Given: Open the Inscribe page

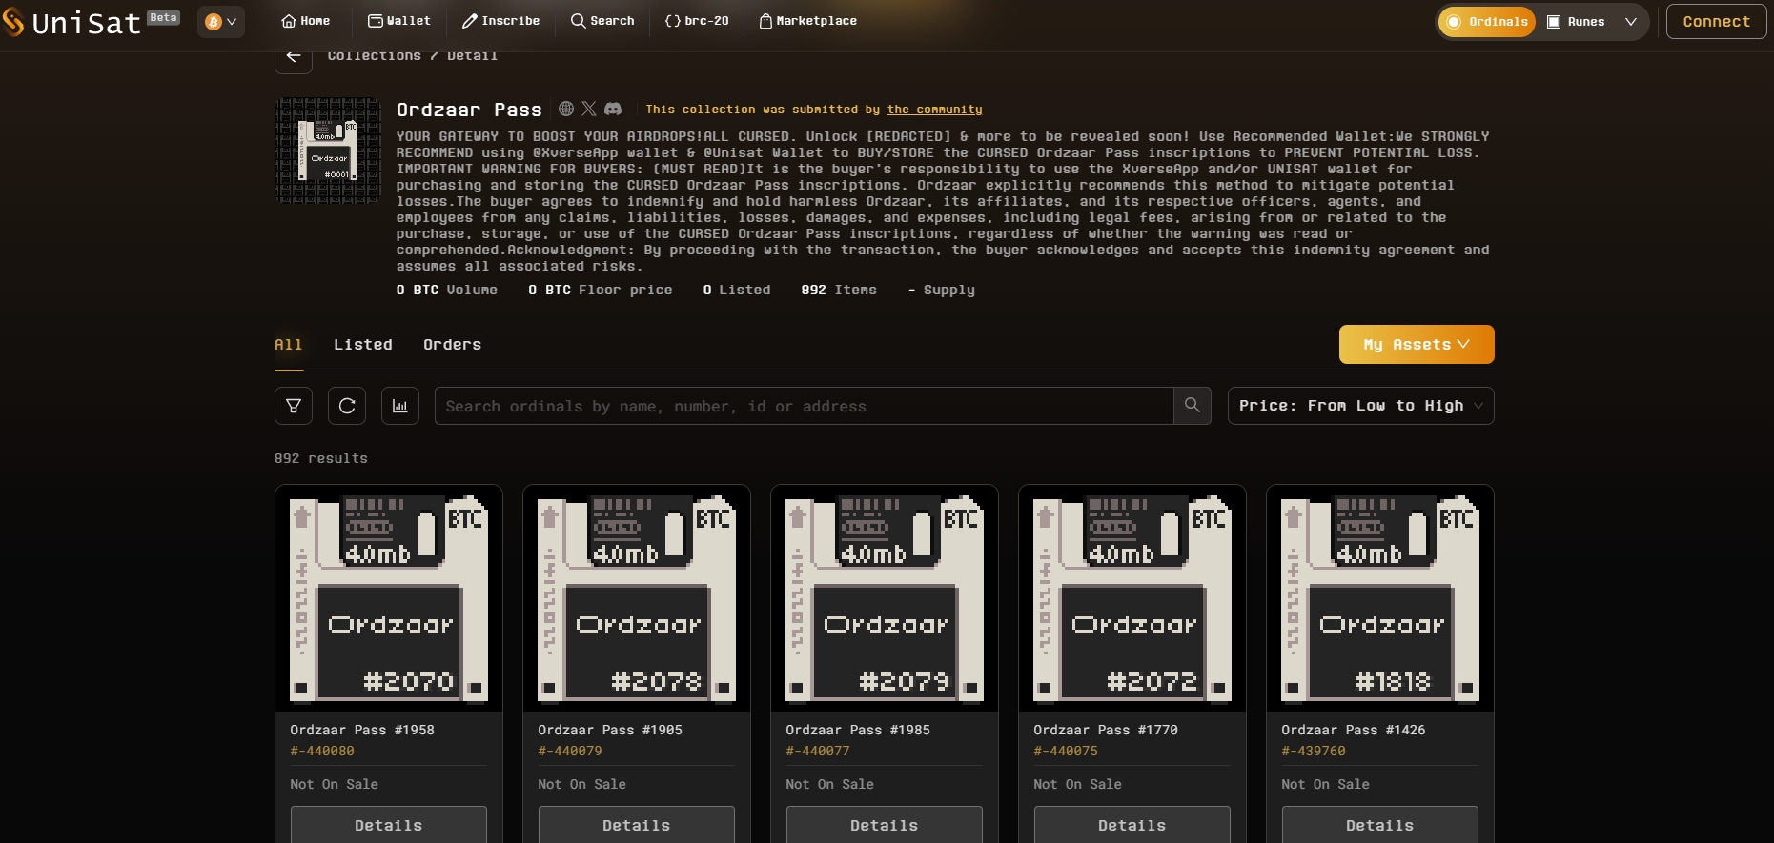Looking at the screenshot, I should 501,21.
